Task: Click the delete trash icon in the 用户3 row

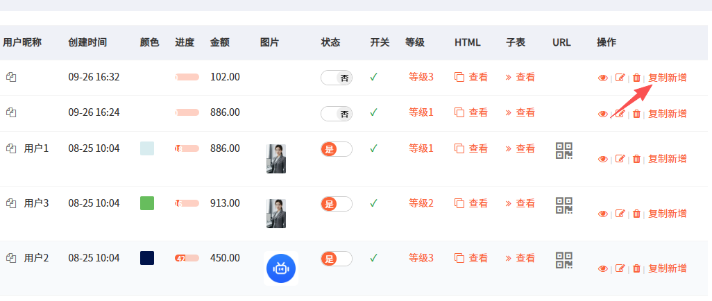Action: pyautogui.click(x=636, y=214)
